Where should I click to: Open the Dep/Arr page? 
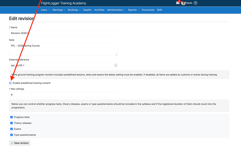point(87,10)
